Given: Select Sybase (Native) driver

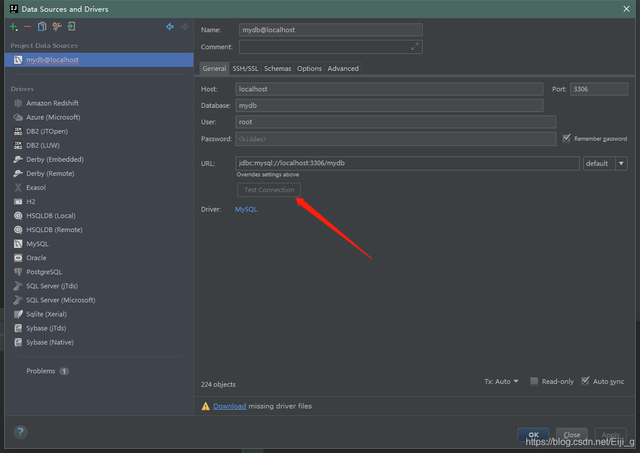Looking at the screenshot, I should pos(50,342).
